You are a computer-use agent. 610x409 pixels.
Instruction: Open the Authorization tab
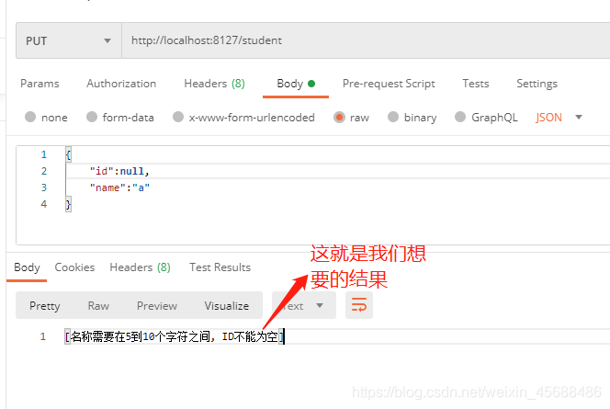pos(121,84)
